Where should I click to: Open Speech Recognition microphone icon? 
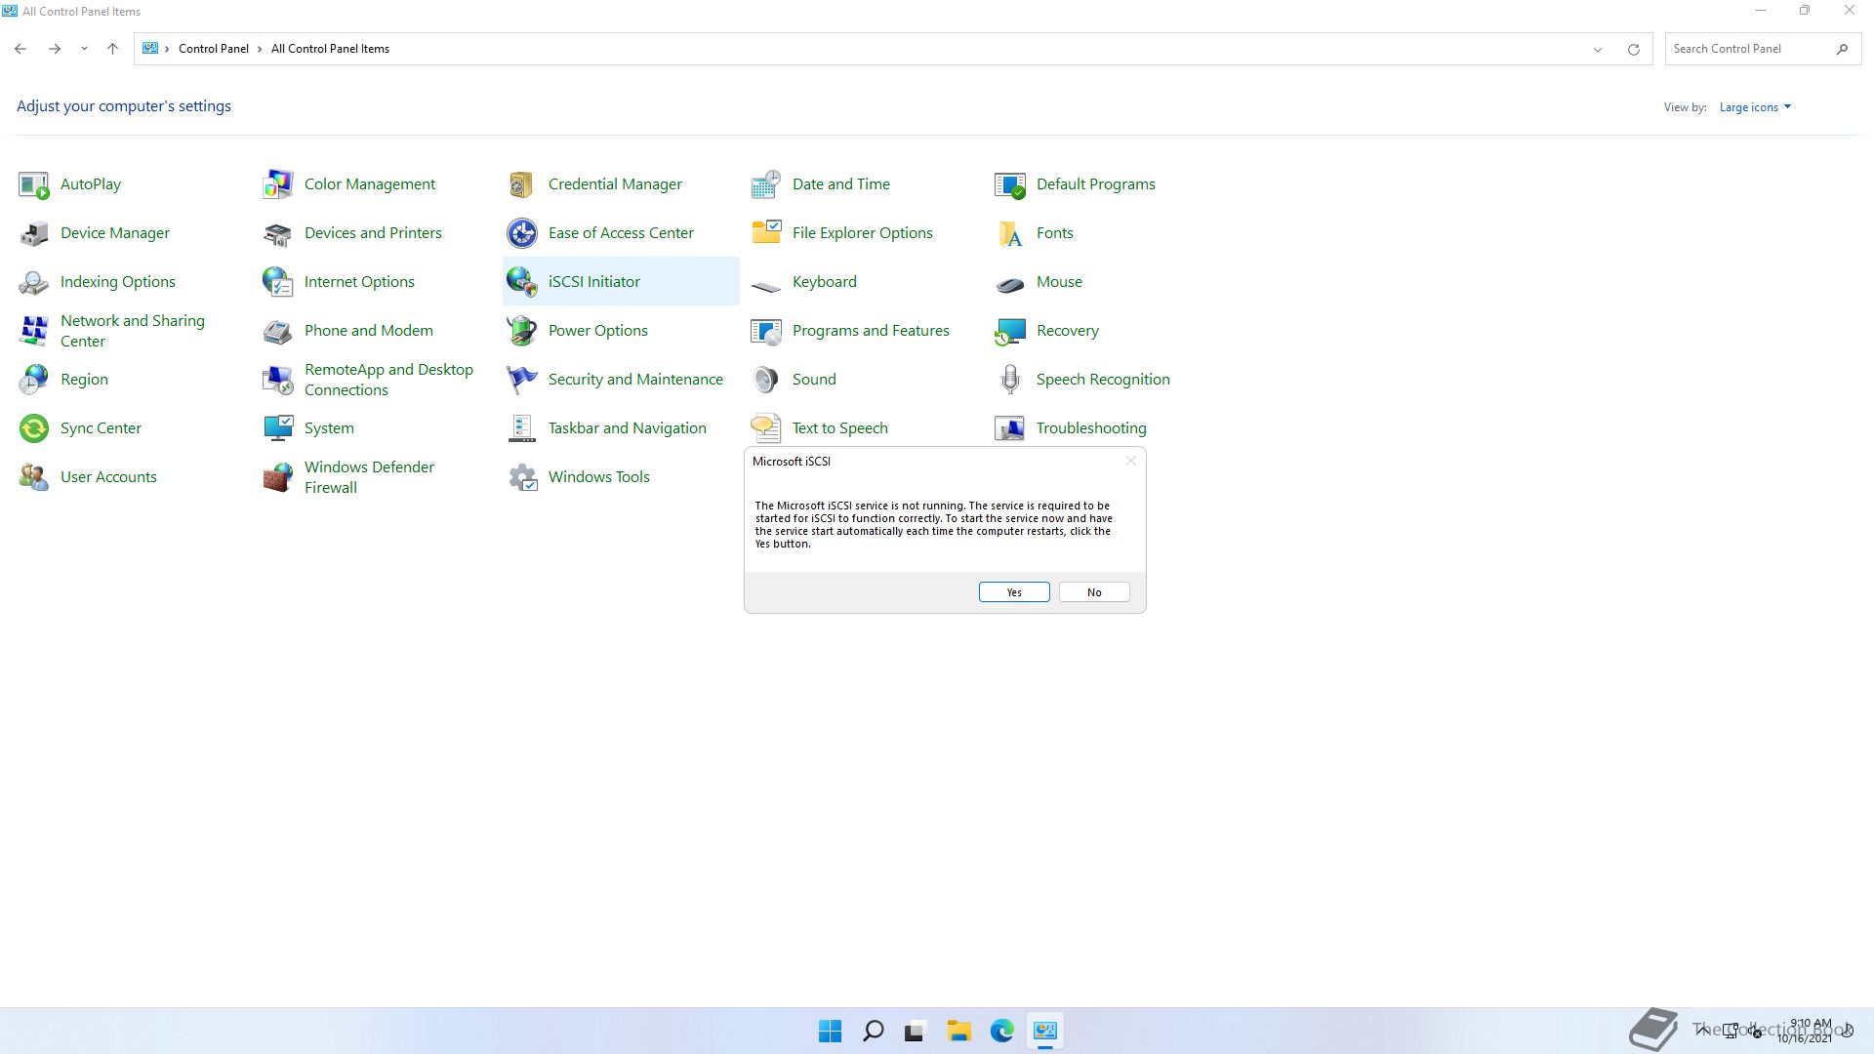click(1009, 380)
